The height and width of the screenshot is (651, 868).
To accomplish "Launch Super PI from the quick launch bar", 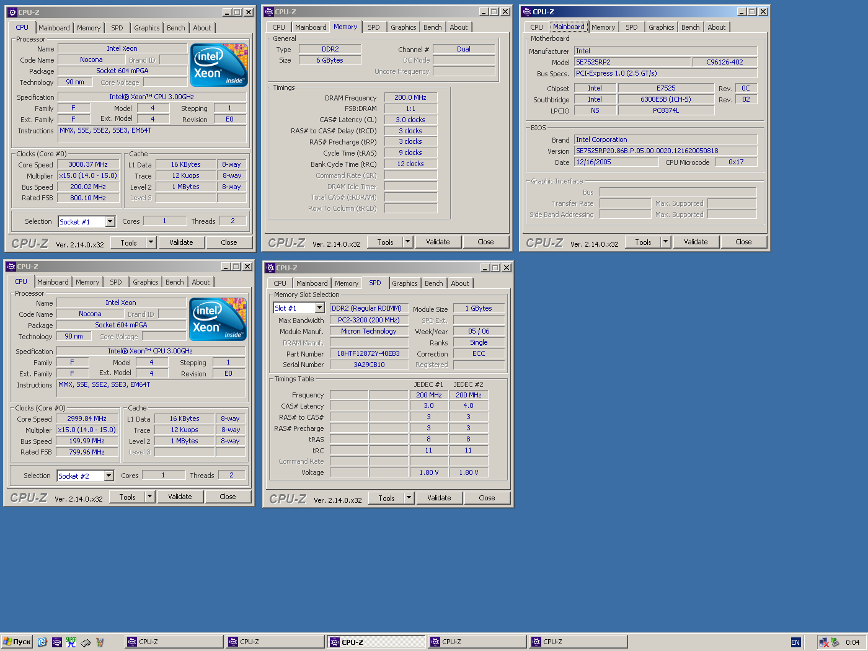I will click(71, 642).
